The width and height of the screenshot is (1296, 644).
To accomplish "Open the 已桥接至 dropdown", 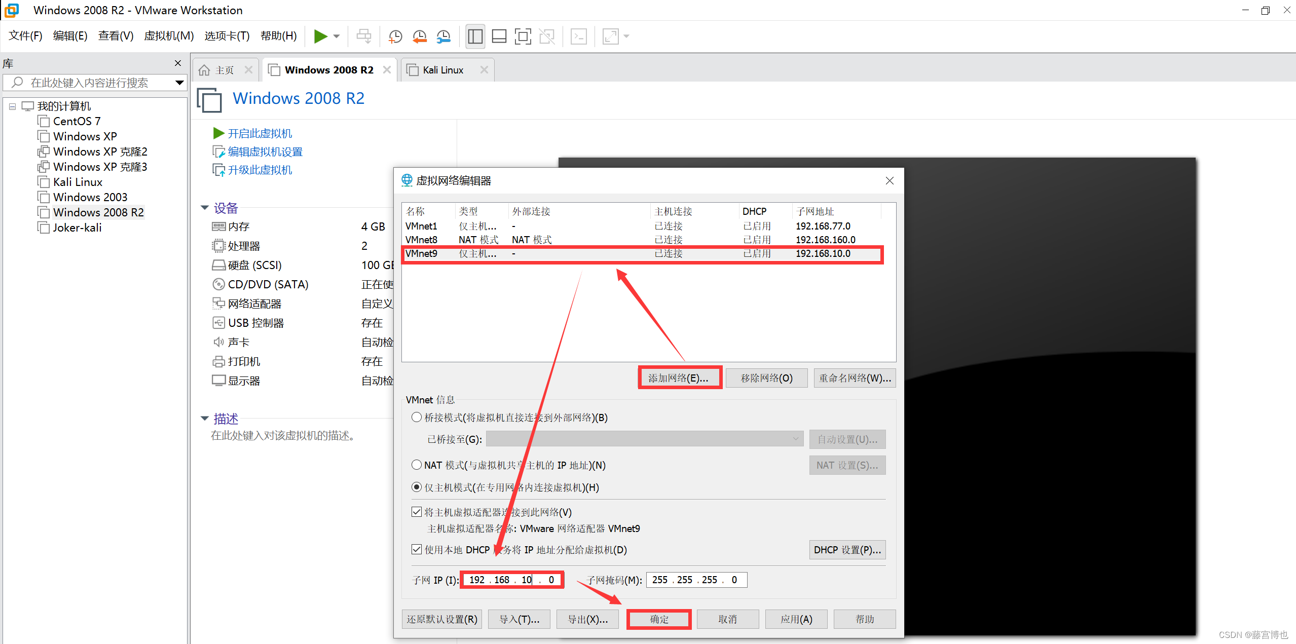I will [x=645, y=439].
